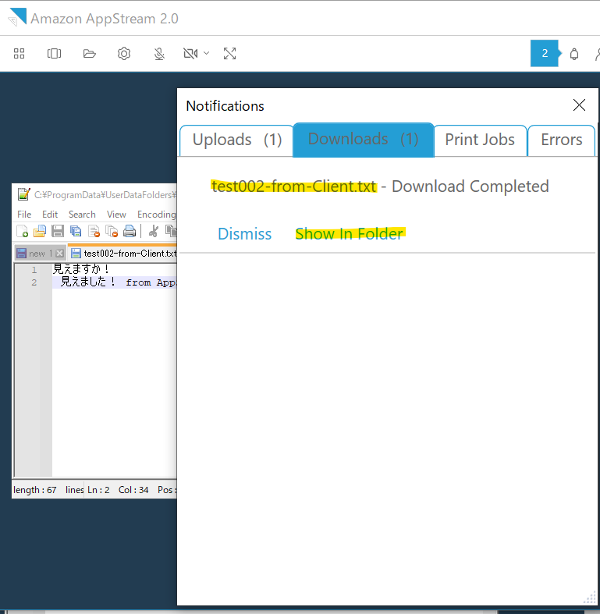Expand the webcam options dropdown arrow
Viewport: 600px width, 614px height.
207,53
